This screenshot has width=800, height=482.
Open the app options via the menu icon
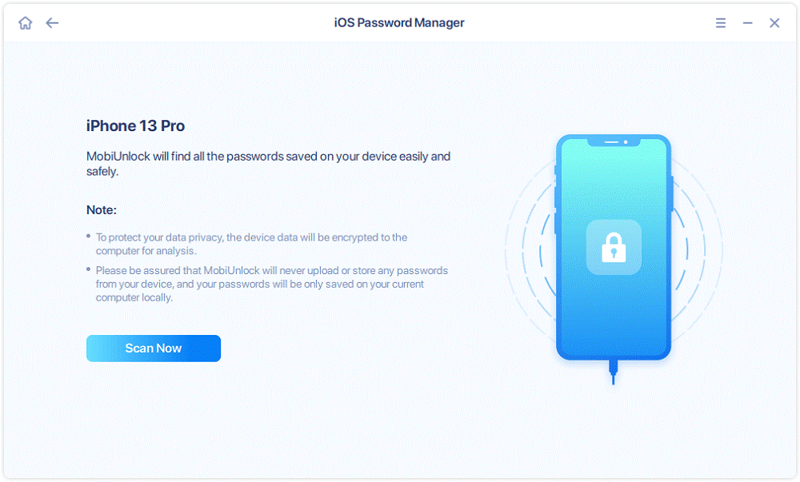click(720, 22)
